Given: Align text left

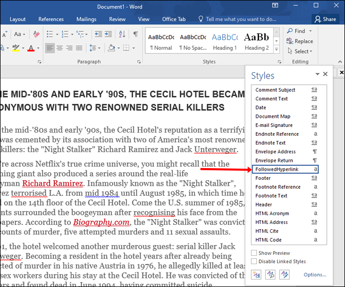Looking at the screenshot, I should tap(50, 48).
